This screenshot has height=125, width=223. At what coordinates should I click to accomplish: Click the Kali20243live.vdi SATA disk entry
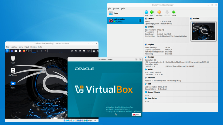(180, 66)
